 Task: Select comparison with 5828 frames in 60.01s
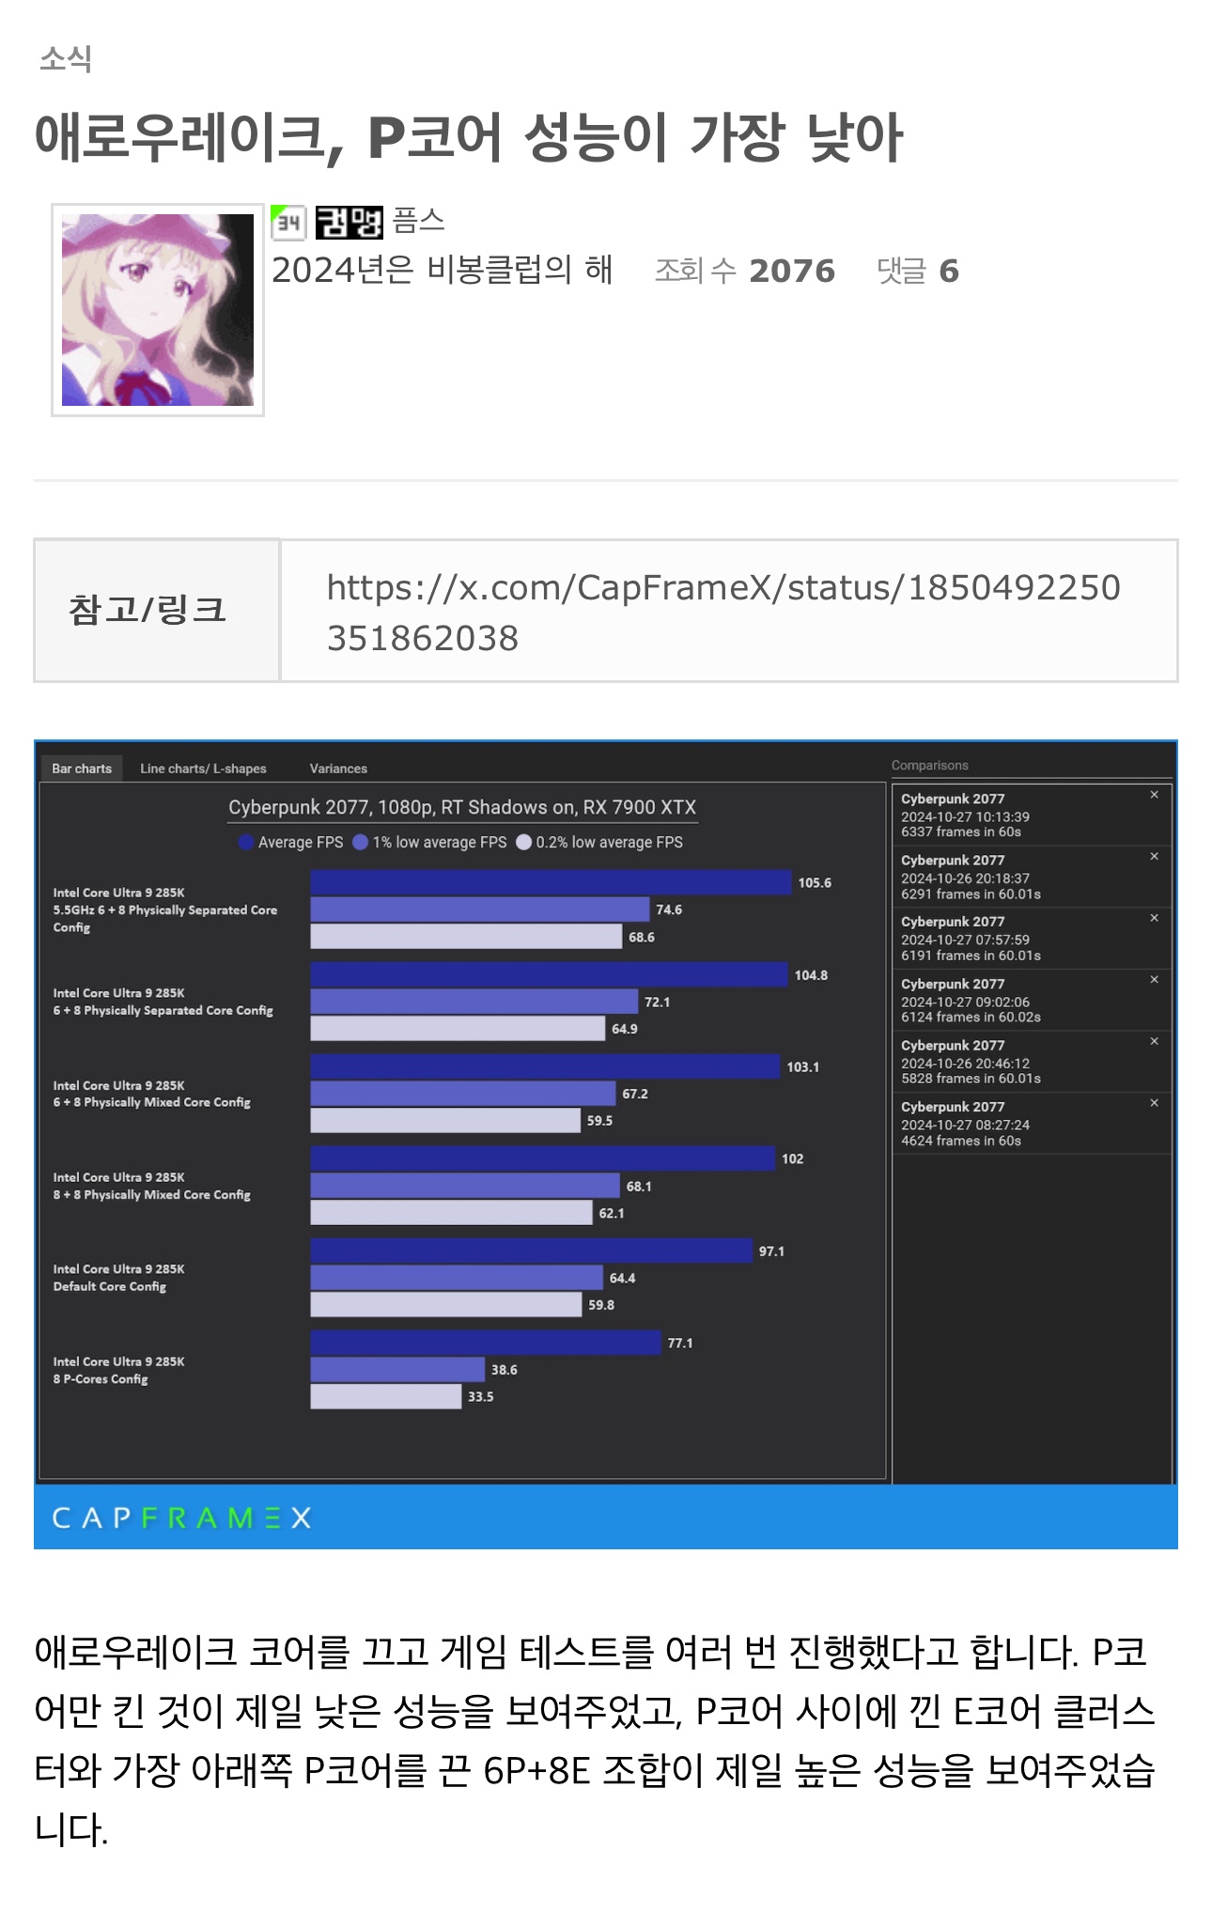click(1031, 1061)
